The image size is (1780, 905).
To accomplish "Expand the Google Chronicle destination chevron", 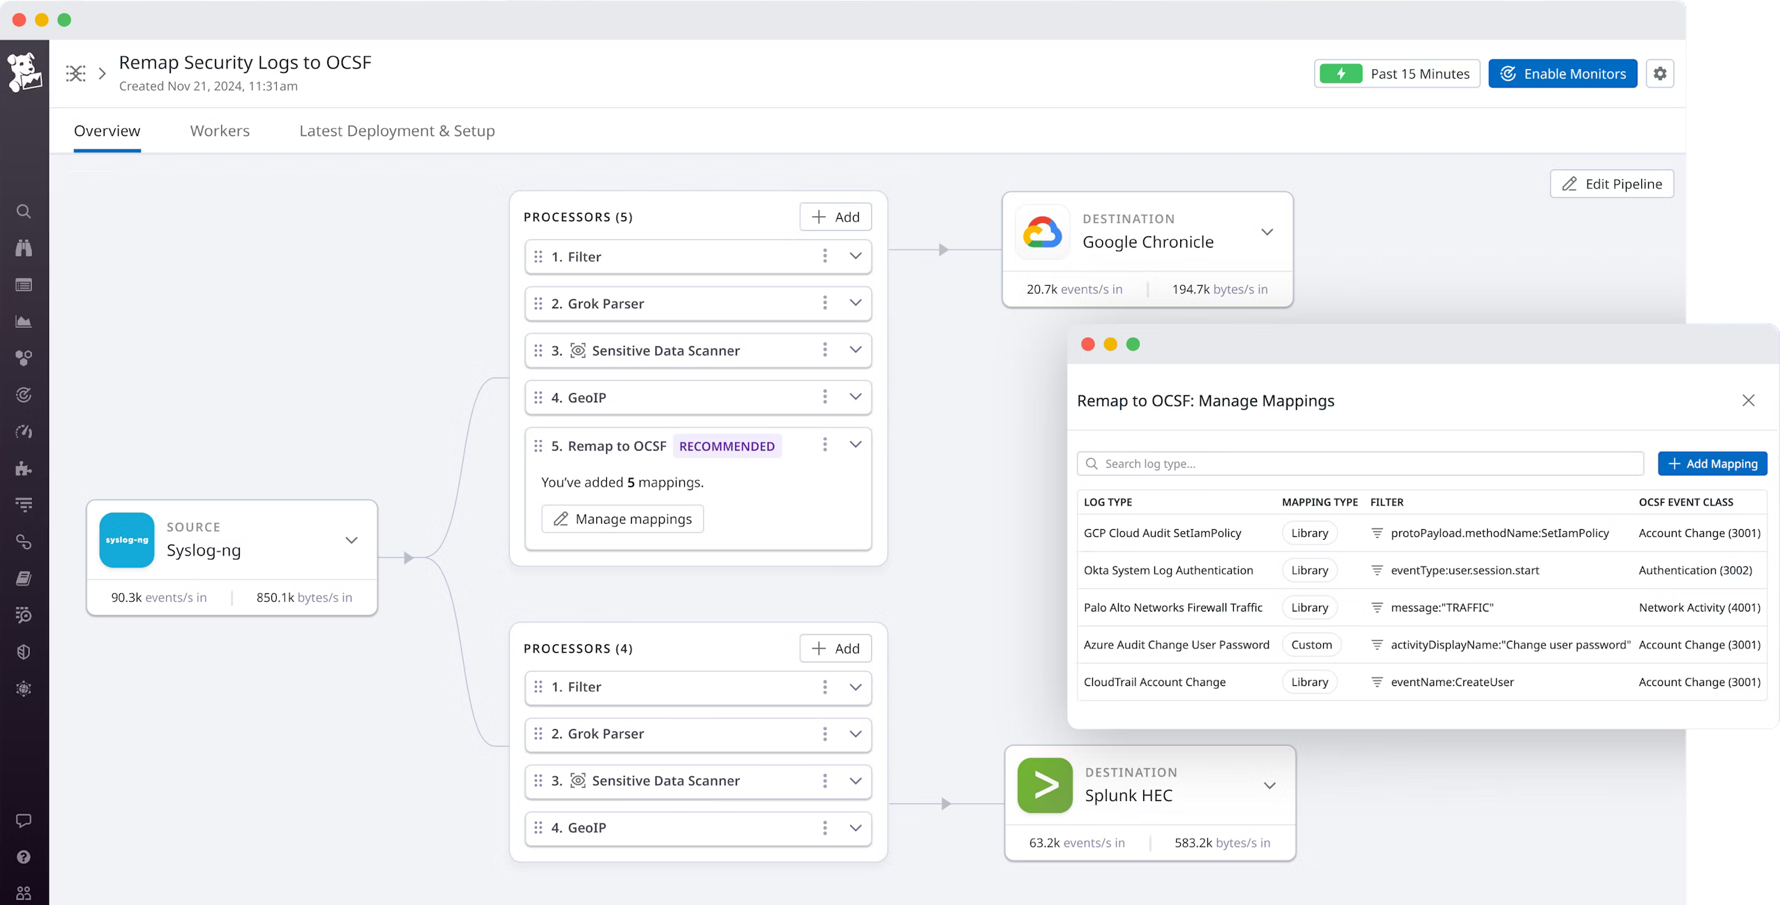I will 1267,232.
